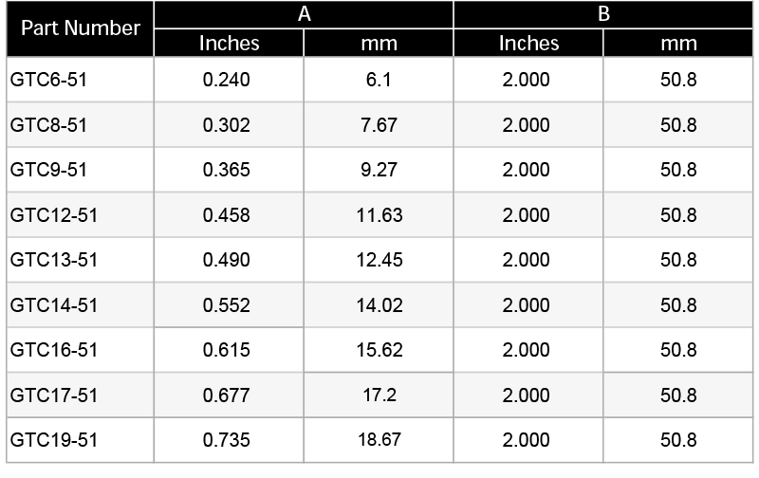Select the column B header cell
Screen dimensions: 759x478
[x=604, y=14]
